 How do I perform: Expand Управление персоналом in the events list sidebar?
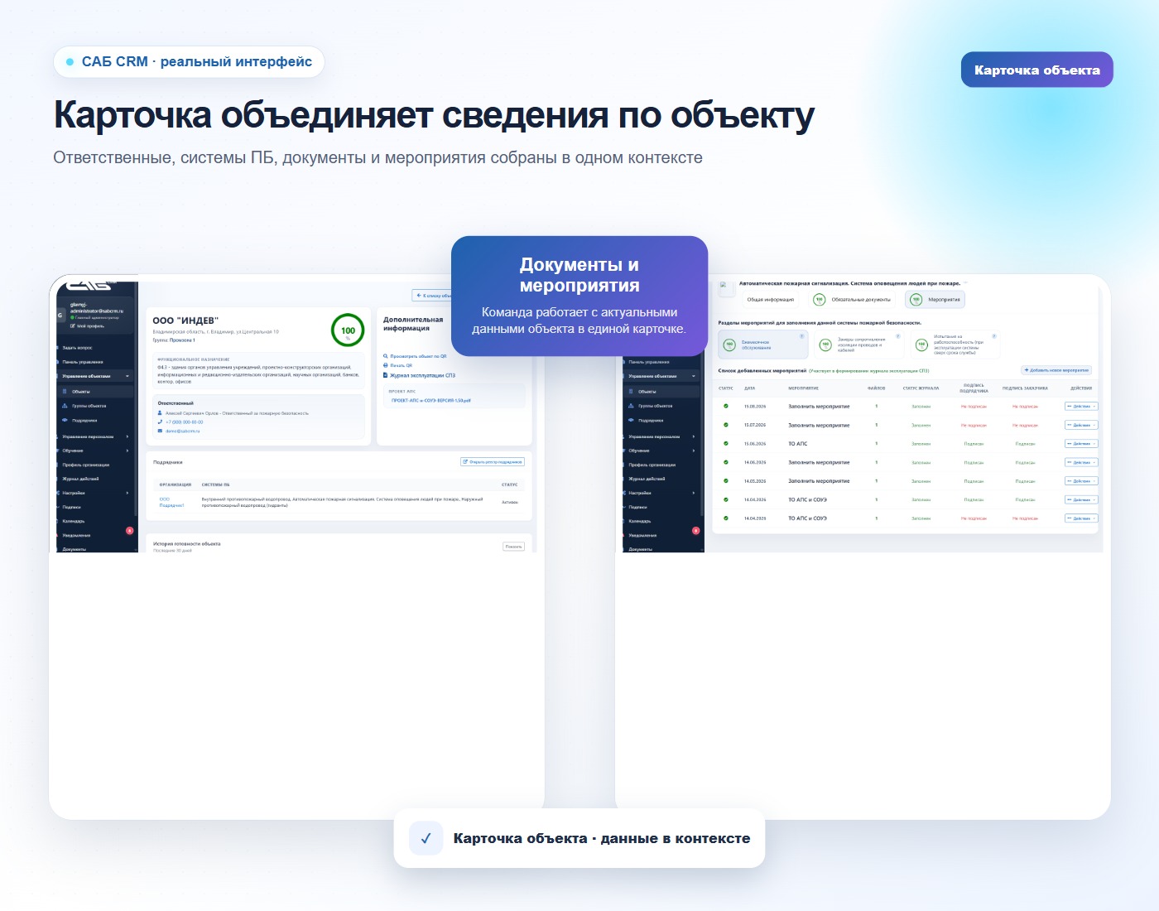(694, 436)
